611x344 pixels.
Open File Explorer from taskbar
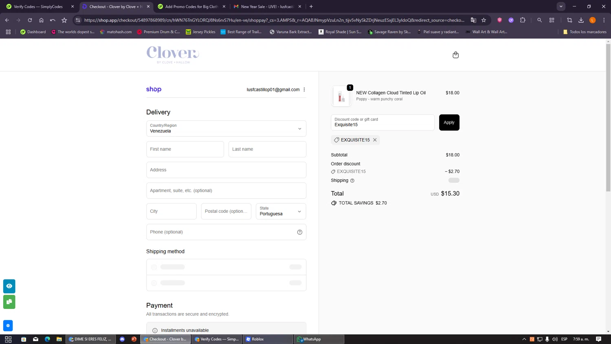pyautogui.click(x=59, y=339)
